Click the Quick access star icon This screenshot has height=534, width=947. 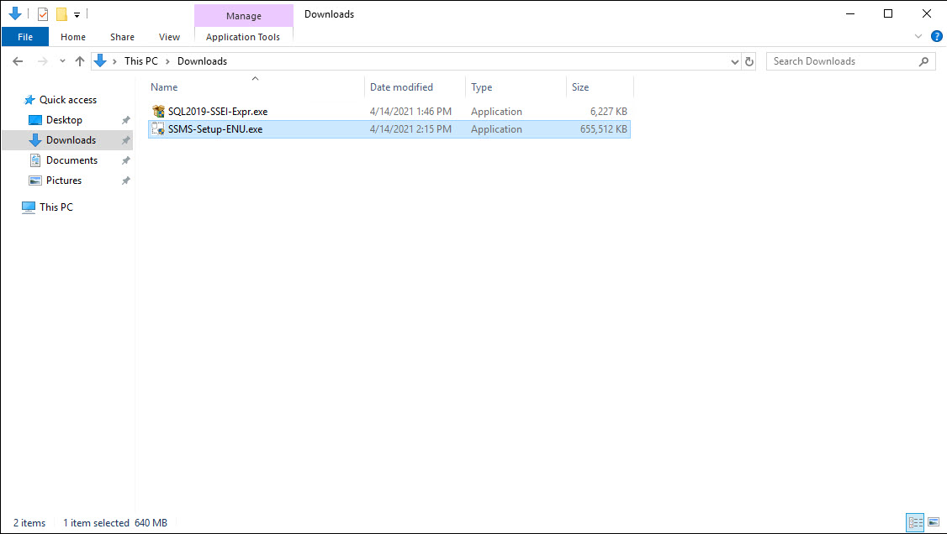click(x=29, y=100)
